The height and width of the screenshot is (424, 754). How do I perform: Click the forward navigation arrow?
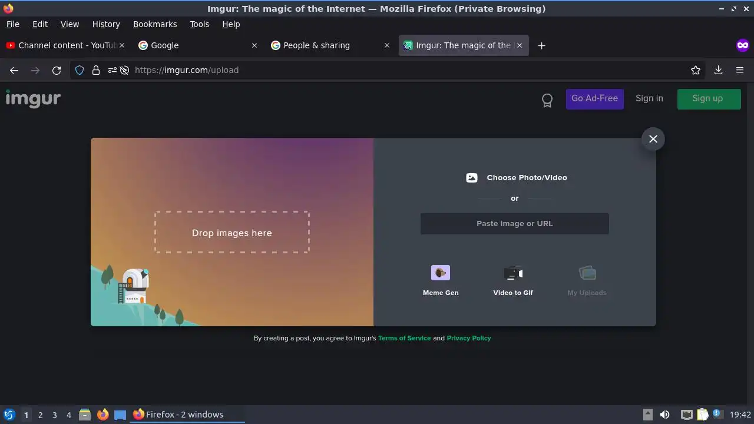(35, 70)
